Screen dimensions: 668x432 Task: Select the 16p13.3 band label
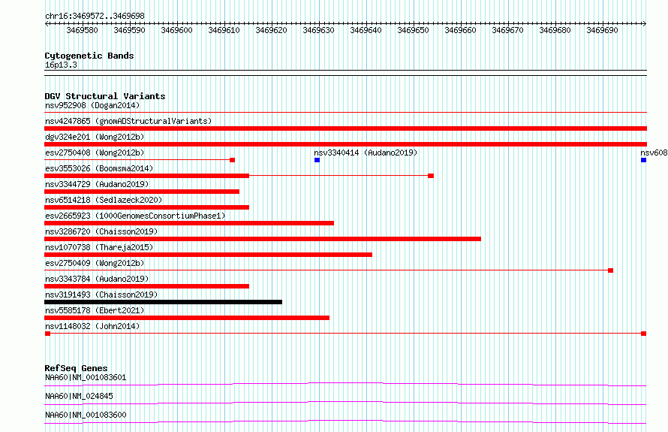tap(61, 65)
